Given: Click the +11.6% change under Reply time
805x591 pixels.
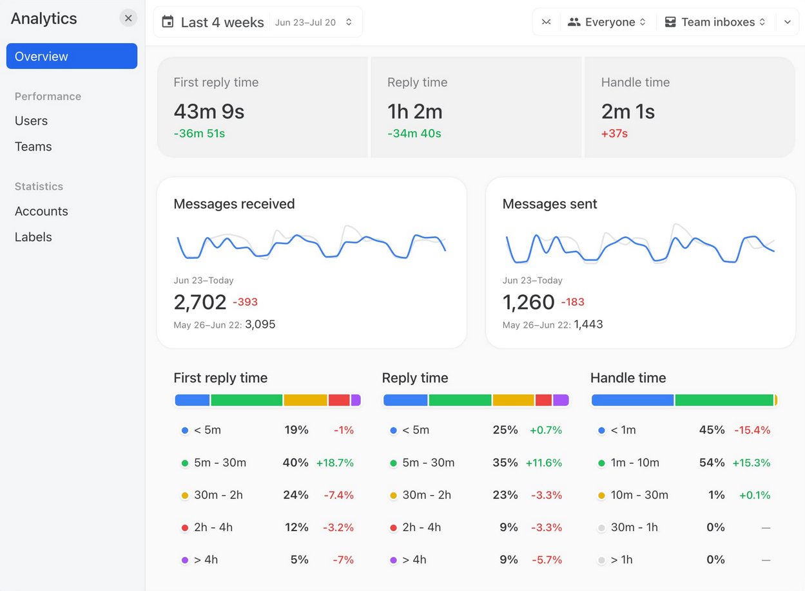Looking at the screenshot, I should 543,463.
